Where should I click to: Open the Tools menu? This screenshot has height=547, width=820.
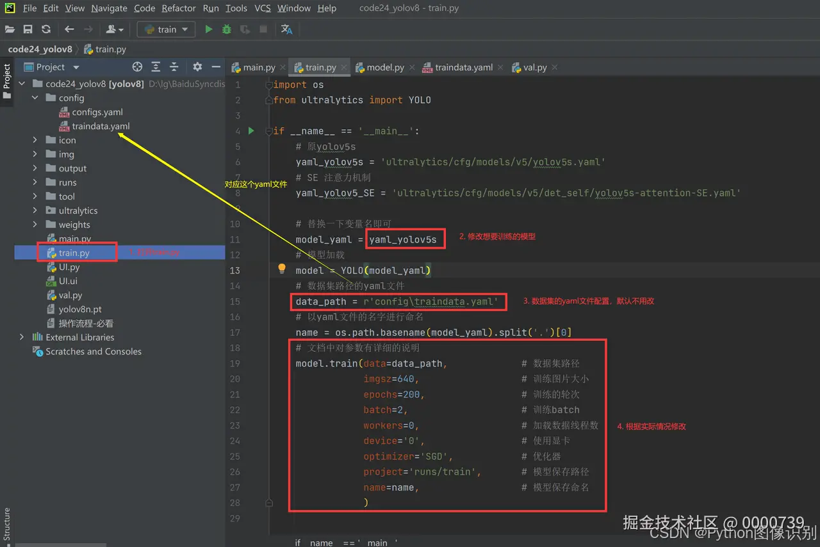click(x=236, y=8)
